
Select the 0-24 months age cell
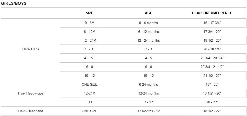(x=148, y=84)
